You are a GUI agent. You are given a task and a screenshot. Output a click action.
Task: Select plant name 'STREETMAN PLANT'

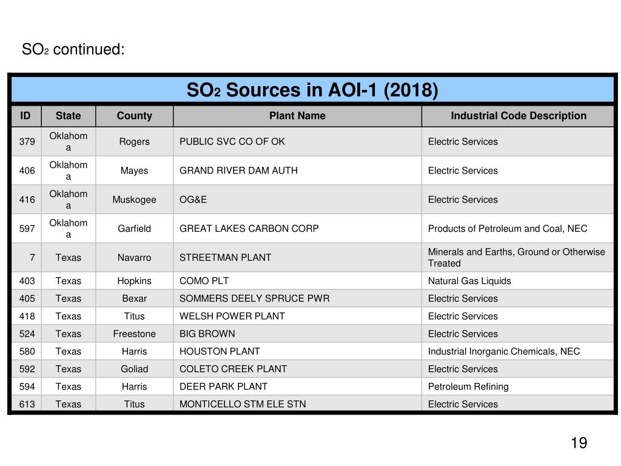click(226, 257)
